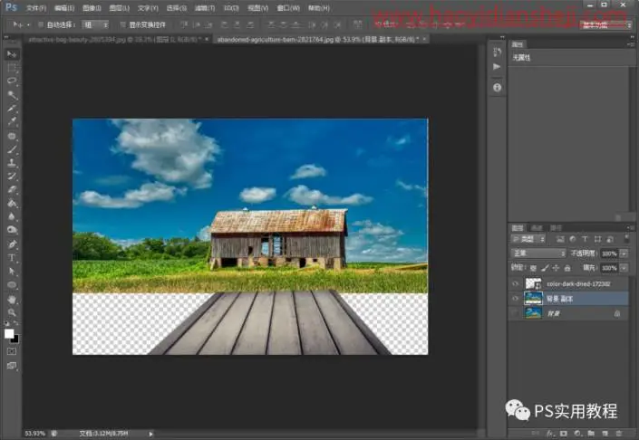Image resolution: width=639 pixels, height=440 pixels.
Task: Open the 文件(F) menu
Action: (x=36, y=8)
